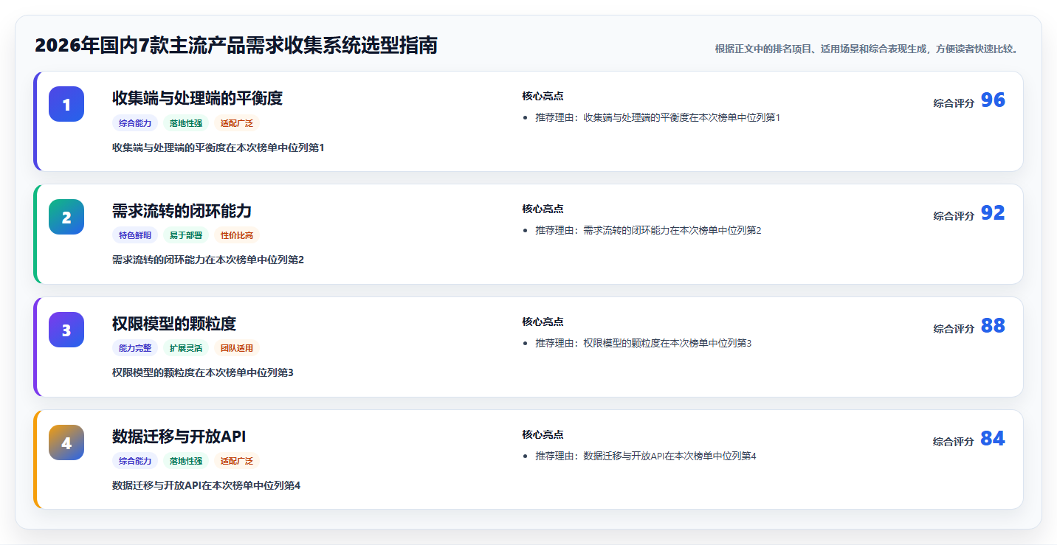Click the bold description 需求流转的闭环能力在本次榜单中位列第2
Viewport: 1057px width, 545px height.
click(208, 260)
